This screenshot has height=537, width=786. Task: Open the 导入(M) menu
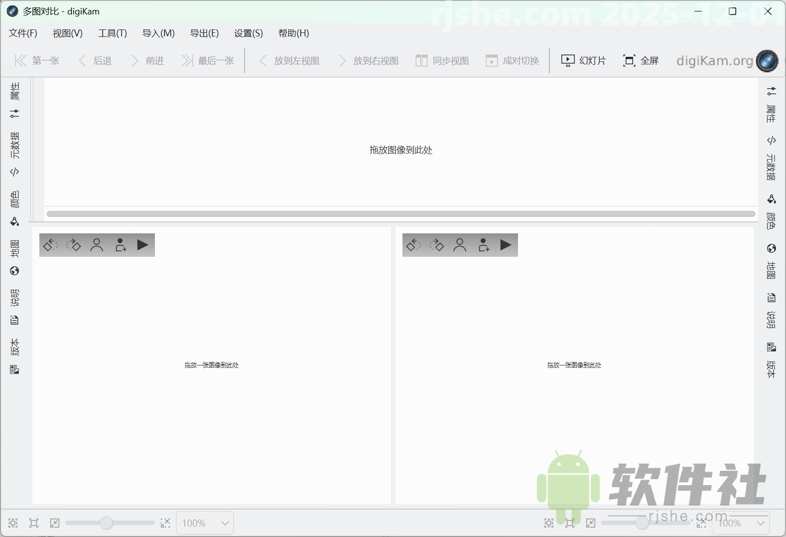click(x=158, y=33)
